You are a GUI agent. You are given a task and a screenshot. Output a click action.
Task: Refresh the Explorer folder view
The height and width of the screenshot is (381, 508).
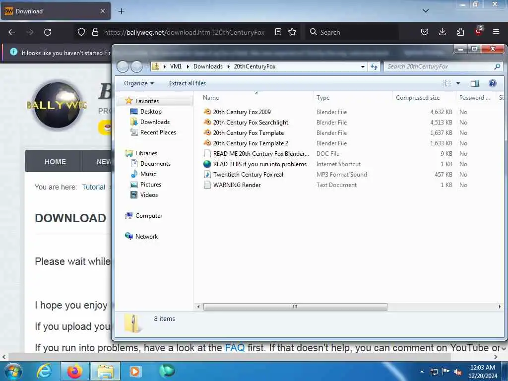coord(374,67)
